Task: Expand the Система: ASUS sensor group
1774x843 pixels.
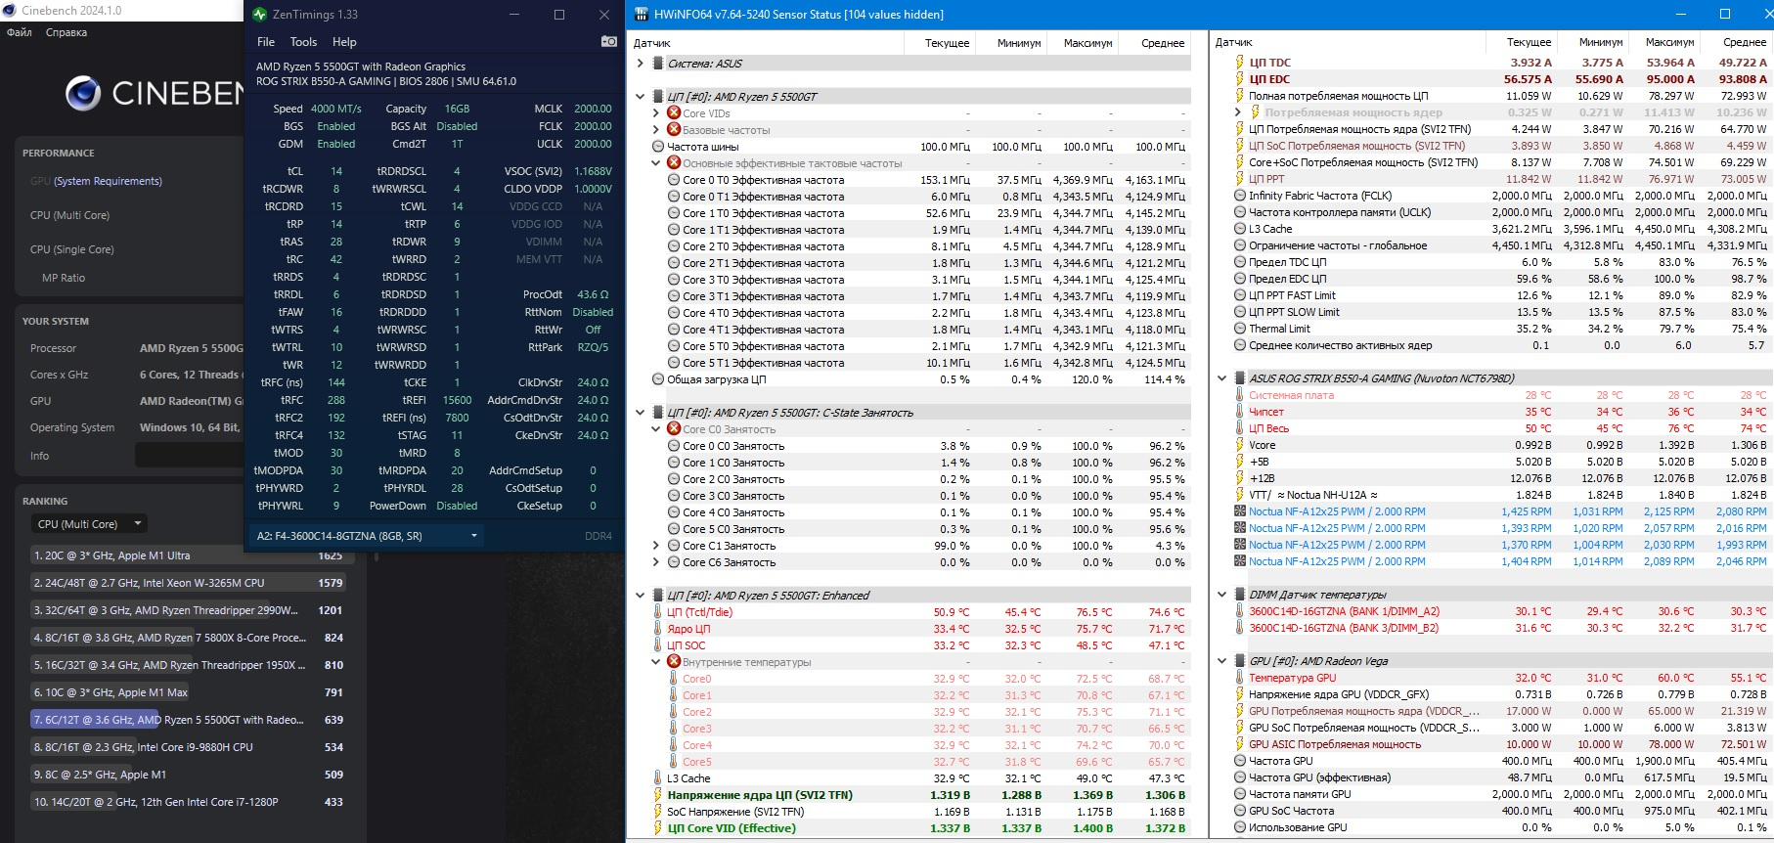Action: point(640,64)
